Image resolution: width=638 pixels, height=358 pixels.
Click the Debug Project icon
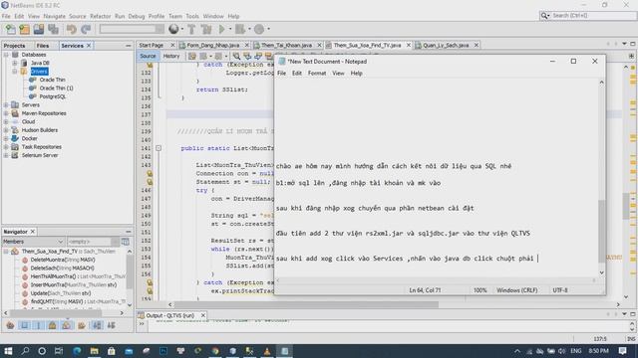click(240, 29)
